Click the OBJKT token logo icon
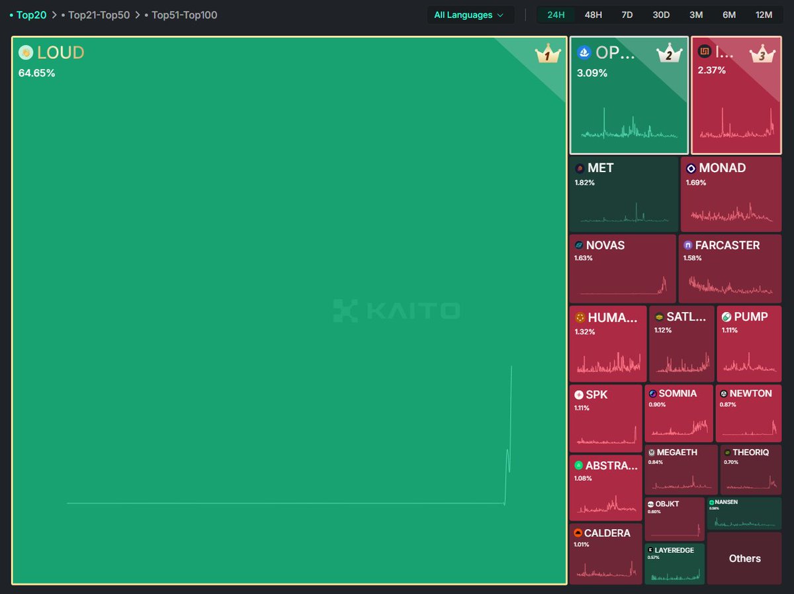Image resolution: width=794 pixels, height=594 pixels. 651,505
